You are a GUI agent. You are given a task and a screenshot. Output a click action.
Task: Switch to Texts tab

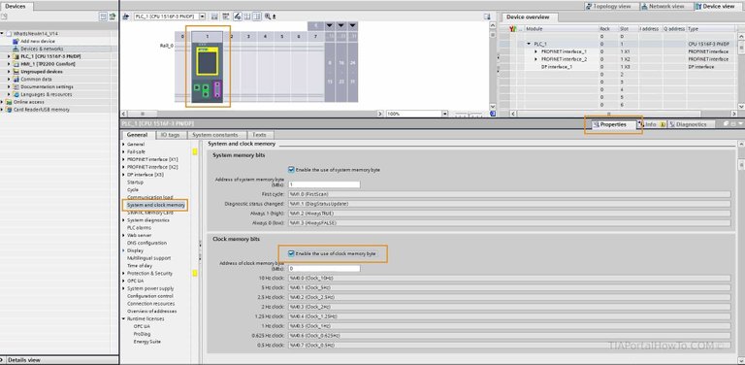(259, 135)
